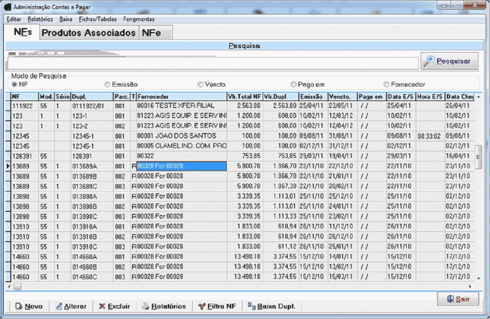Screen dimensions: 490x319
Task: Select the Vencto. search mode radio button
Action: pyautogui.click(x=200, y=84)
